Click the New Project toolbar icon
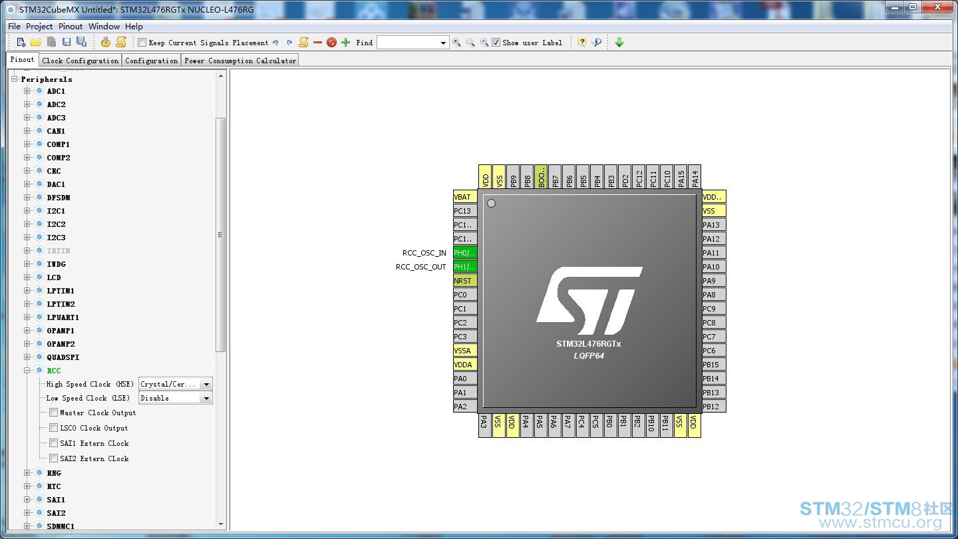Viewport: 958px width, 539px height. coord(21,43)
